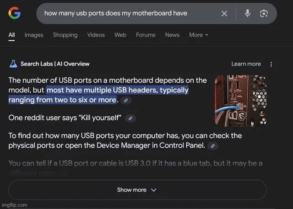Clear the search query with the X icon
The height and width of the screenshot is (209, 293).
pos(224,13)
